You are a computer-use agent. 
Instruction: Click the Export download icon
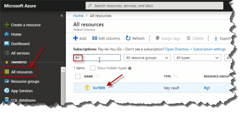pos(216,38)
